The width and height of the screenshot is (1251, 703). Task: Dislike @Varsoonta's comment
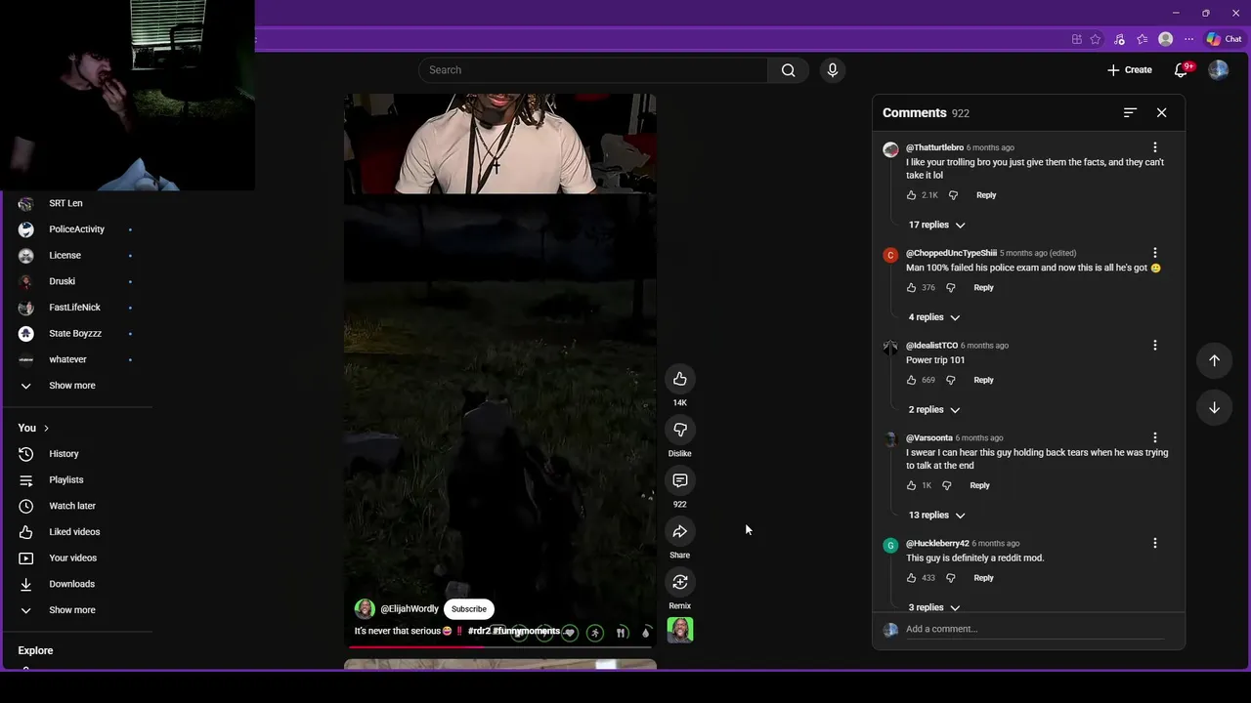click(947, 485)
